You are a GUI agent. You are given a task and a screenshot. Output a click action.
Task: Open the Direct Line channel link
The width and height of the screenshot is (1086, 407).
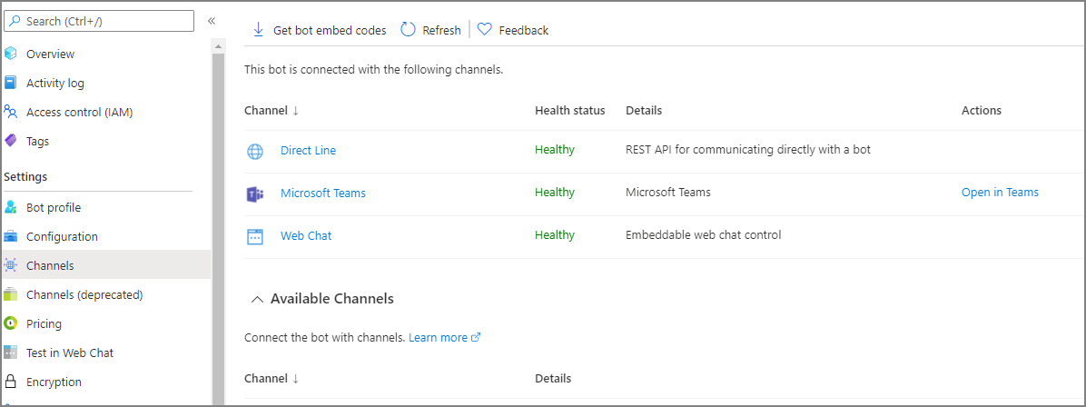coord(308,150)
